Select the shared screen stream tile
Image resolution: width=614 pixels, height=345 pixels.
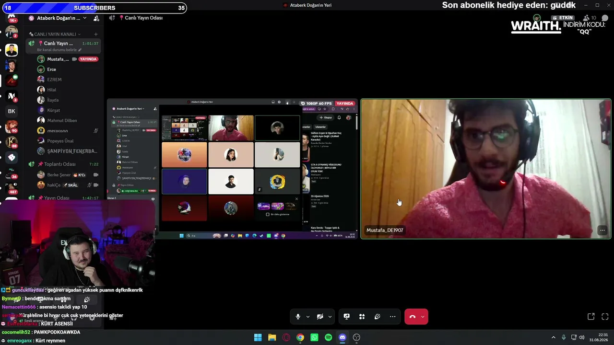tap(232, 169)
